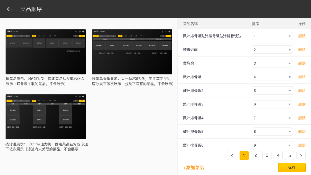The image size is (311, 175).
Task: Click the 排序 column header
Action: pos(255,24)
